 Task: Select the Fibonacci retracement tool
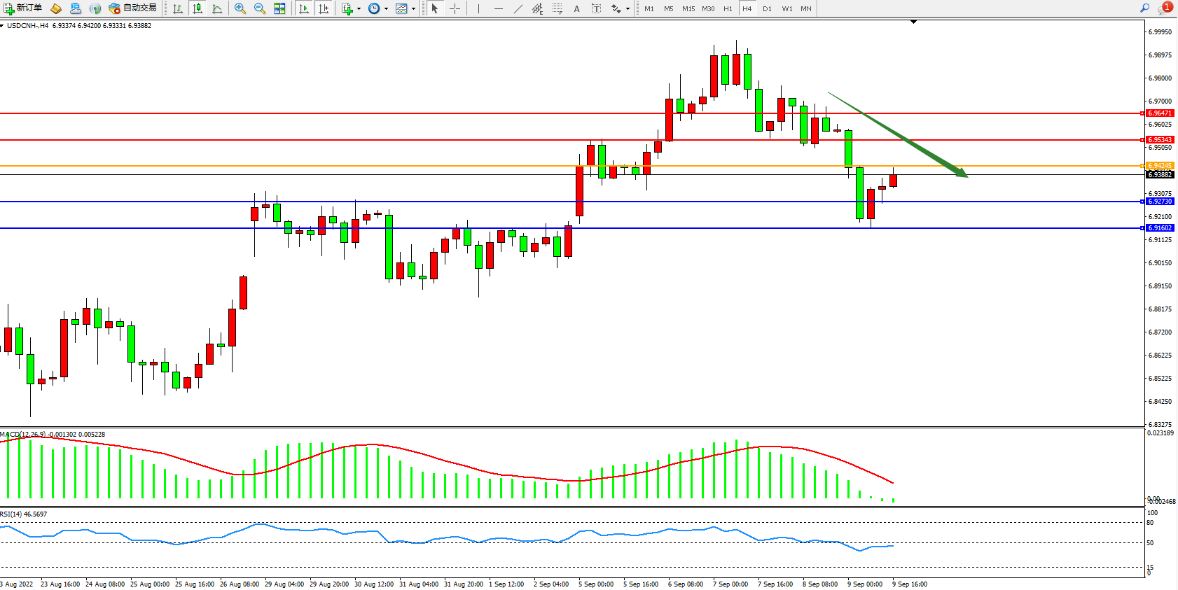point(557,8)
